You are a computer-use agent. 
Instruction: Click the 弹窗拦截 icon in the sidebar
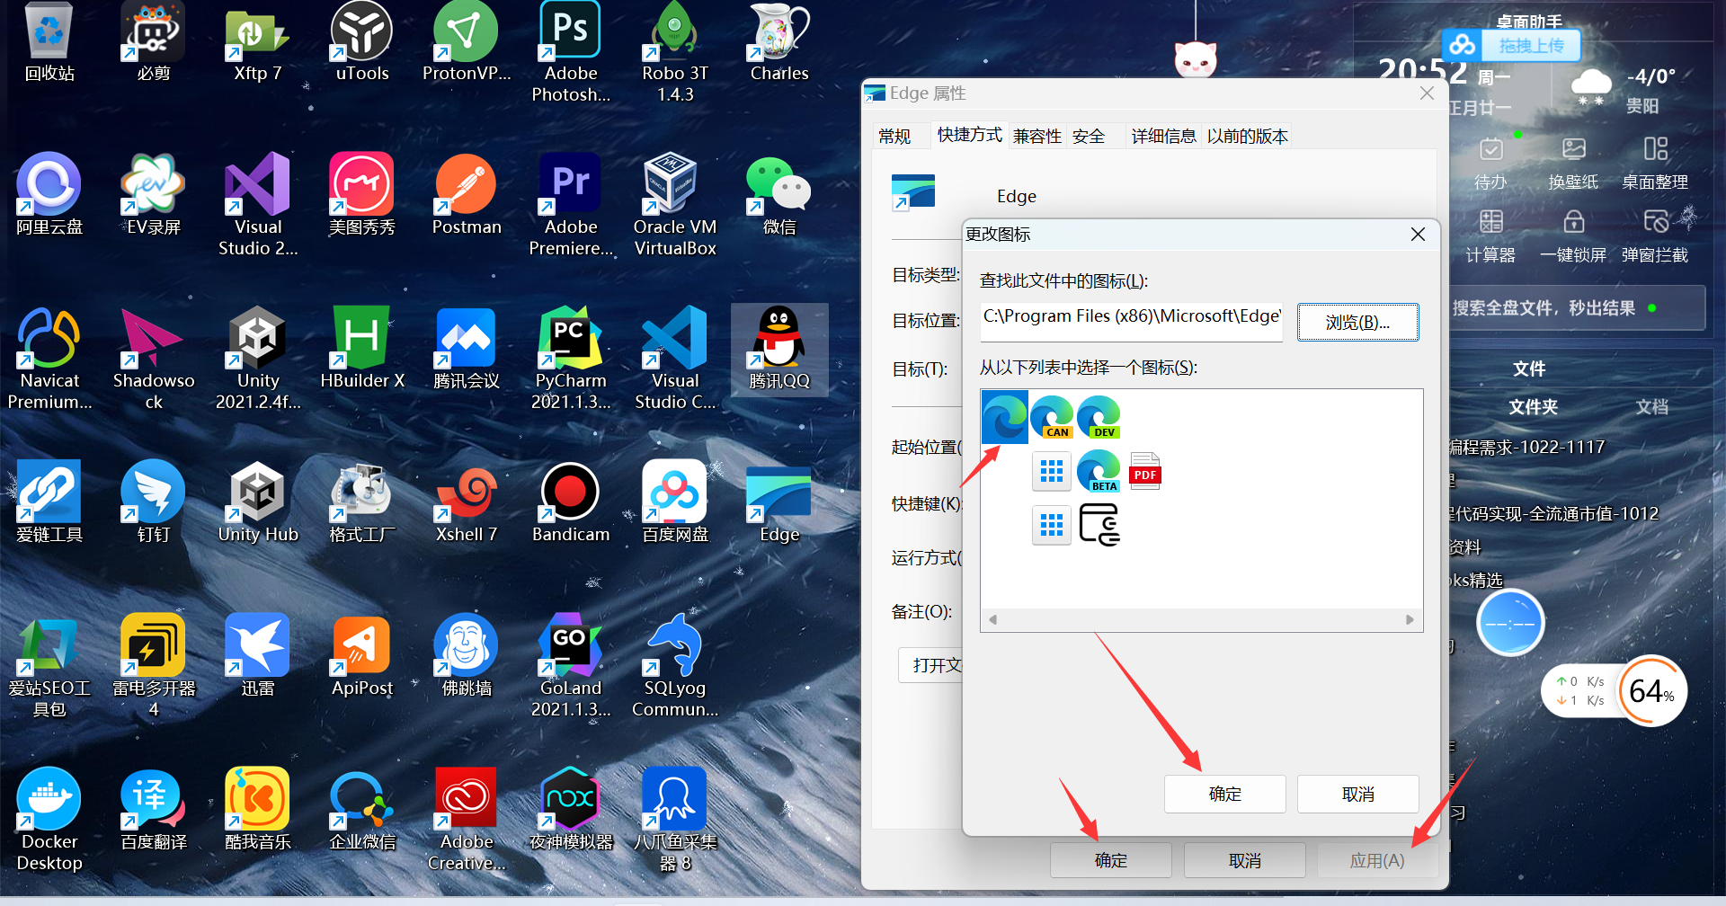(x=1655, y=235)
